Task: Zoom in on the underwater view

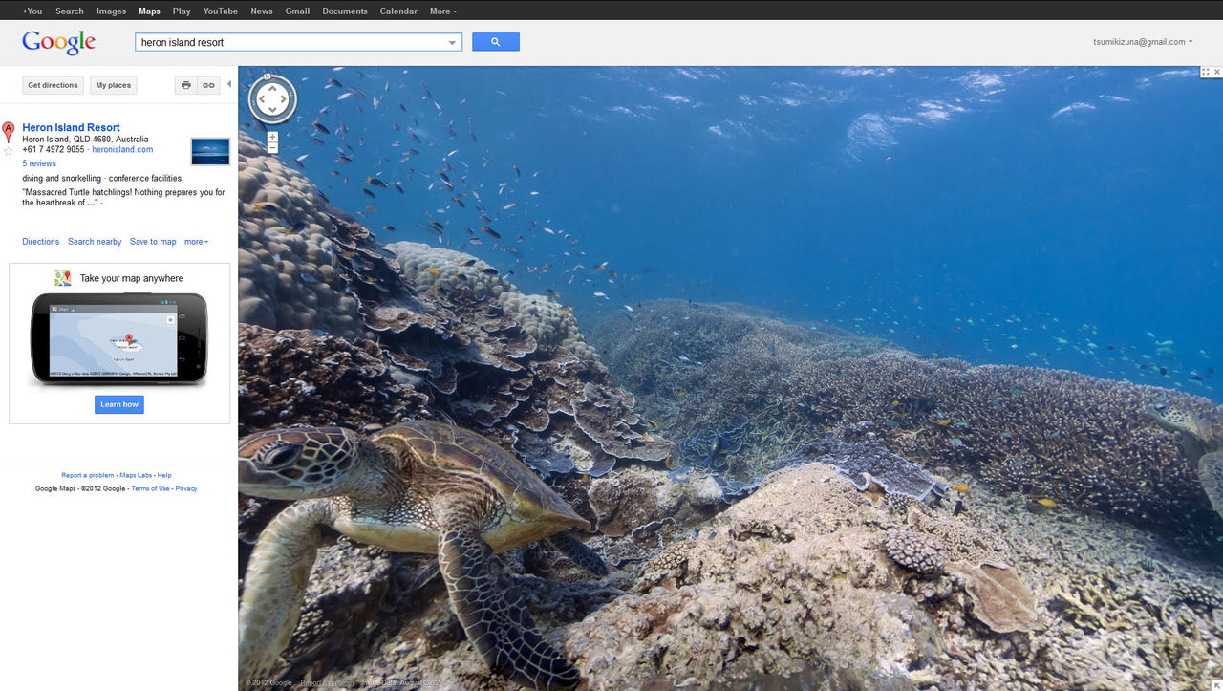Action: [x=272, y=137]
